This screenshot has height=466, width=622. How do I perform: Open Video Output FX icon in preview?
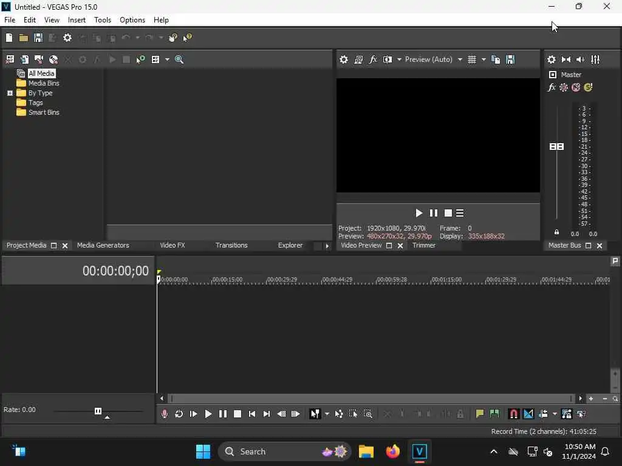point(373,59)
